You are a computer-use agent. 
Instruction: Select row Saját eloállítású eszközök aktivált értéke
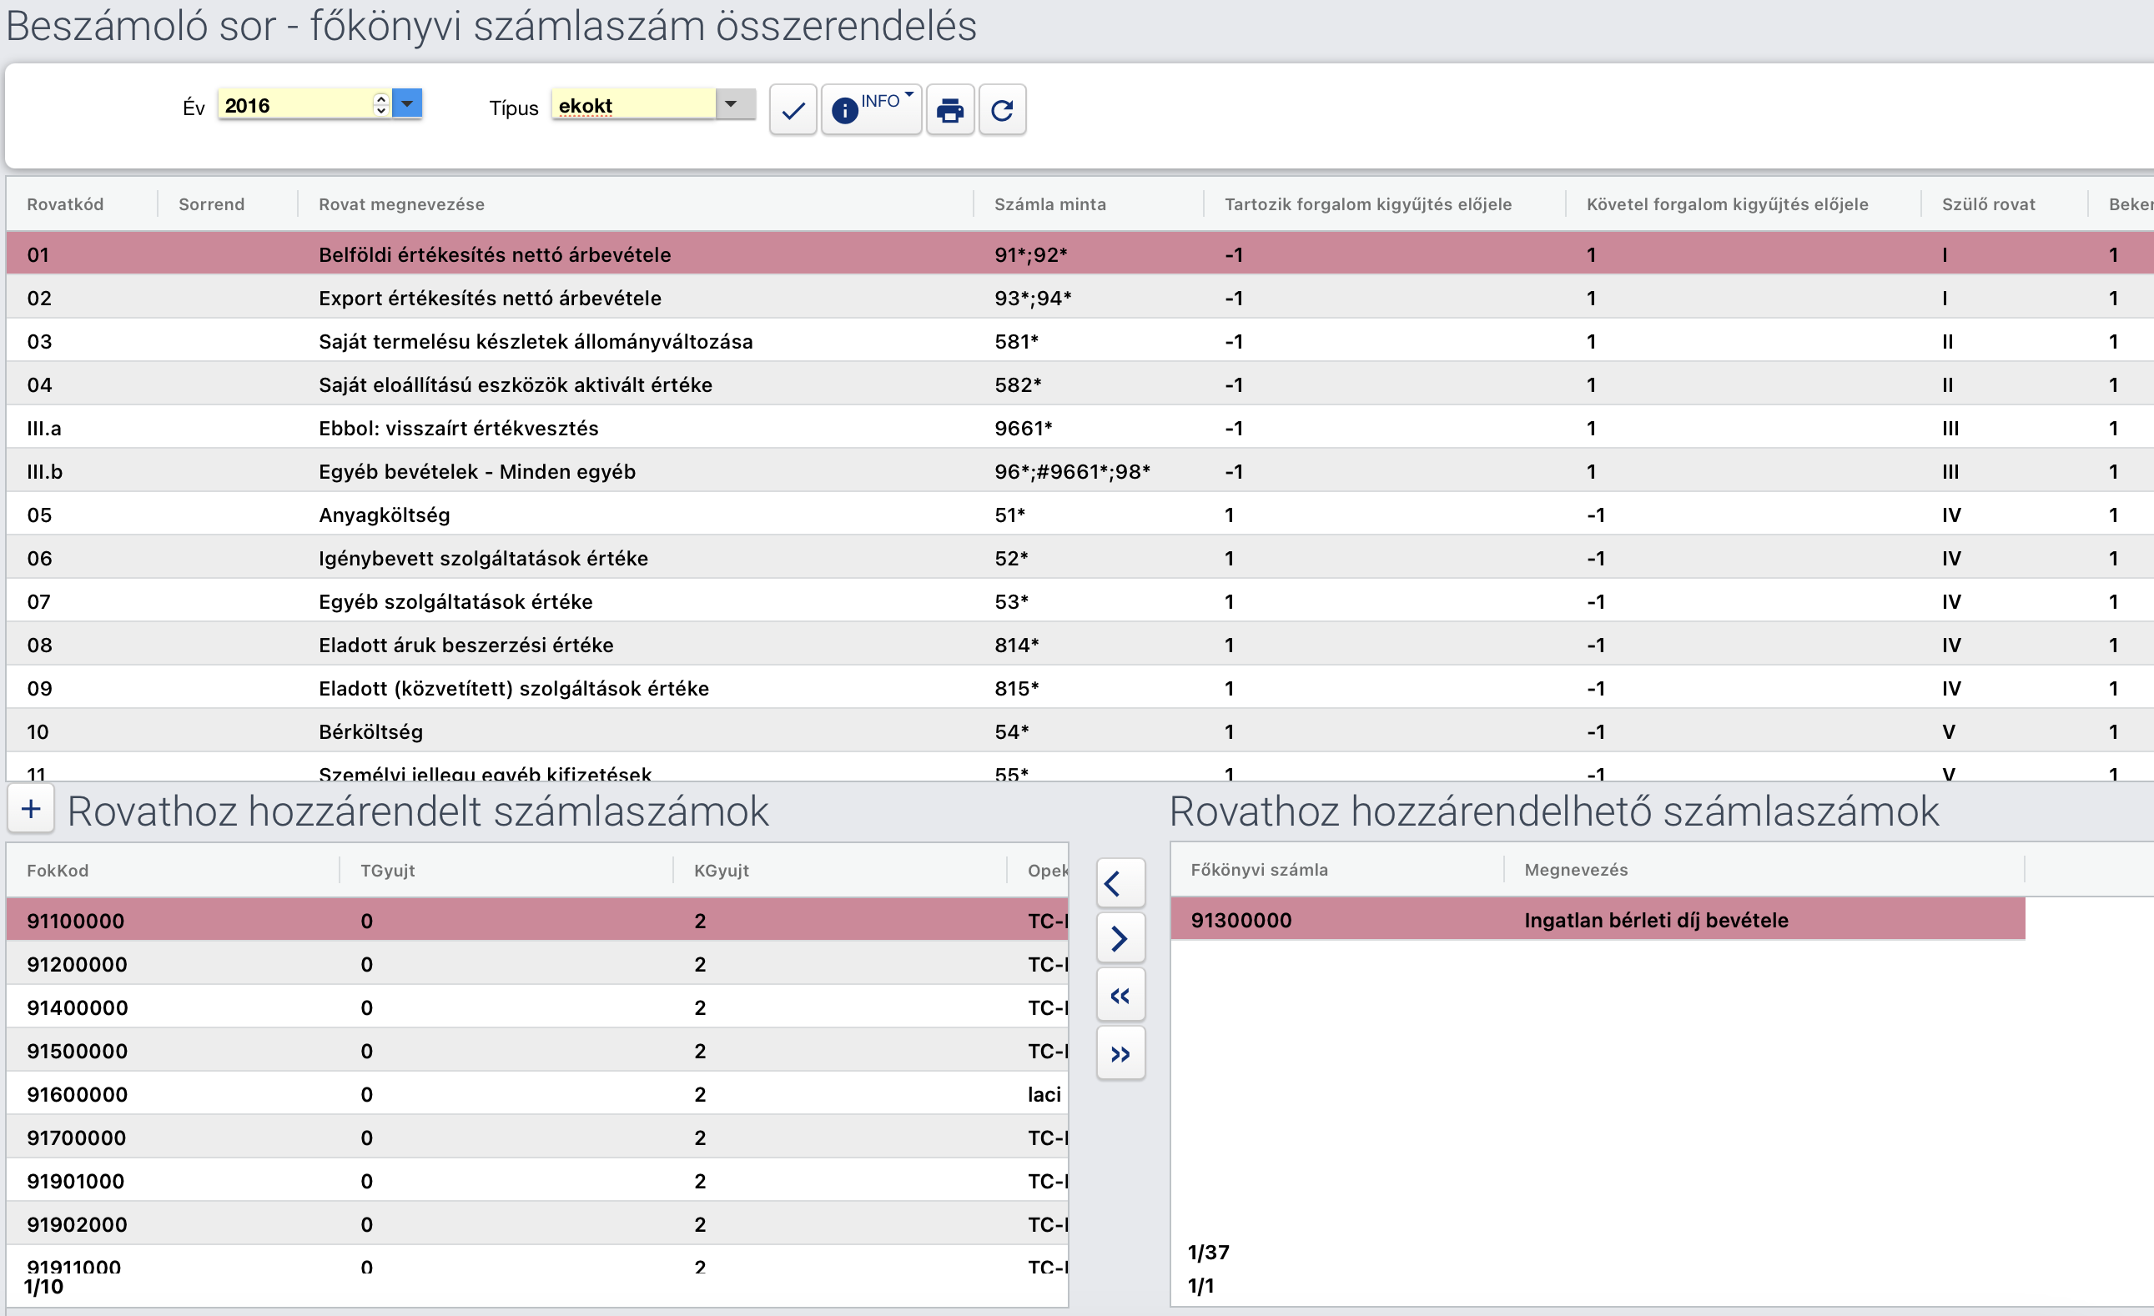[x=1080, y=384]
